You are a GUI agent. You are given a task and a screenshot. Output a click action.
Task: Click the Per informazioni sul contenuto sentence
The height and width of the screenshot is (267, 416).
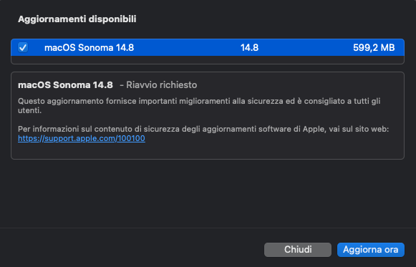tap(203, 129)
